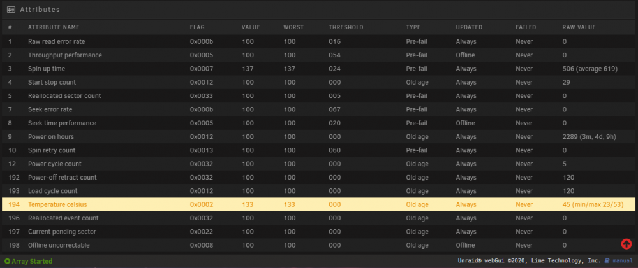Click the WORST column header
This screenshot has height=268, width=638.
(x=293, y=27)
